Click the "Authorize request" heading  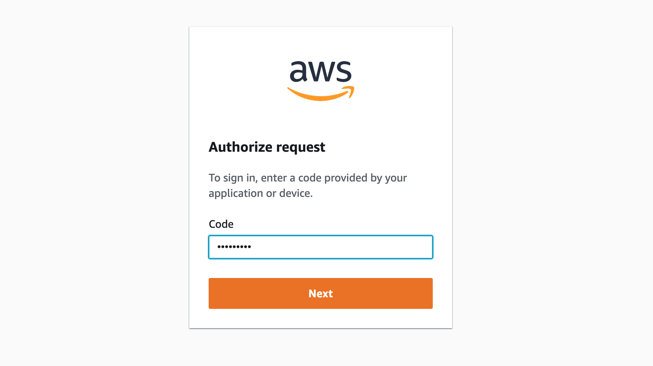267,147
